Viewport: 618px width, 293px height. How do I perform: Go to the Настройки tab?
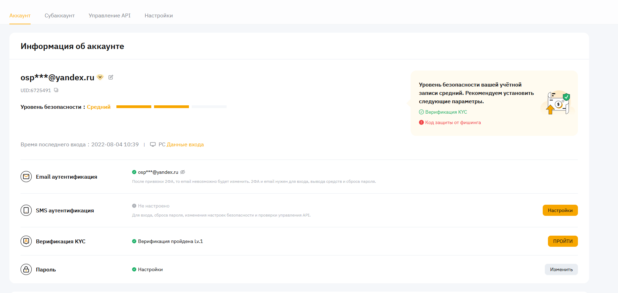pyautogui.click(x=159, y=16)
